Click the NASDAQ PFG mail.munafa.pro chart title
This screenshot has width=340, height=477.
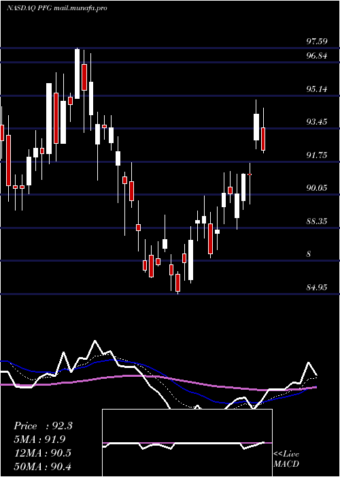click(x=56, y=8)
